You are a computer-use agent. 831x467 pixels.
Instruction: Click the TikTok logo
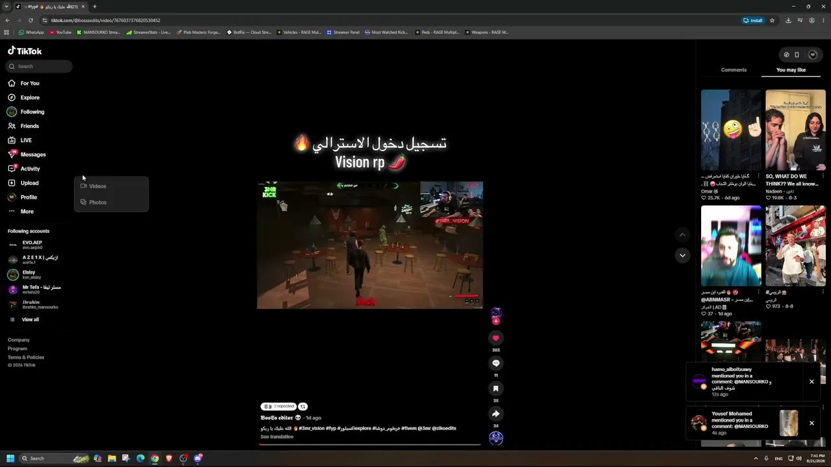[25, 51]
